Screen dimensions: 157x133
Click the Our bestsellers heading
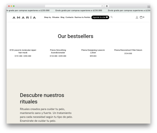[75, 36]
